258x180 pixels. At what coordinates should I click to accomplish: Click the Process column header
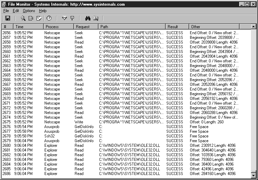[58, 26]
